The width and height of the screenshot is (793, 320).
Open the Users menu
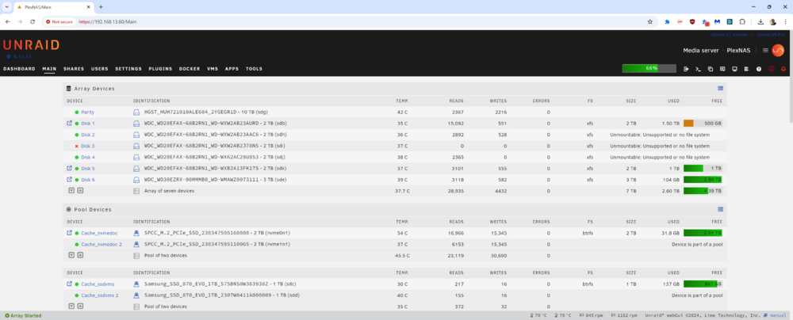click(100, 69)
